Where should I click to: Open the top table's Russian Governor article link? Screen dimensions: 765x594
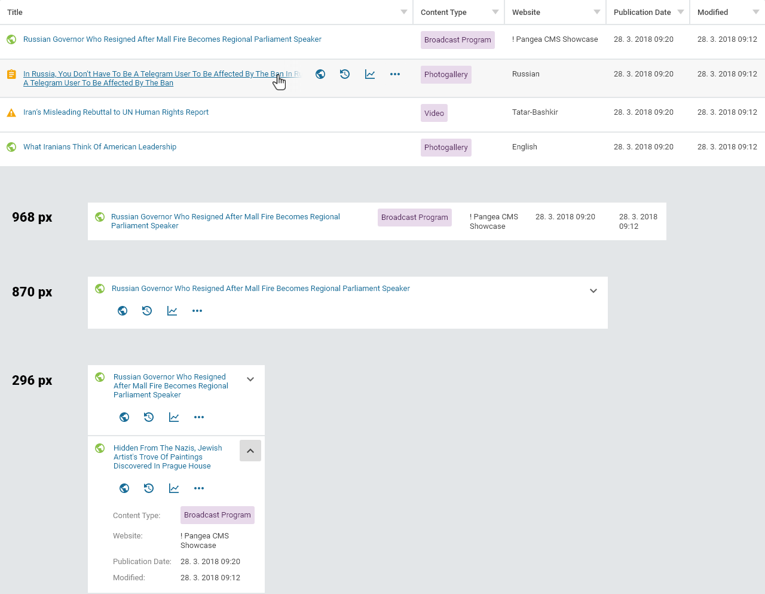coord(172,39)
